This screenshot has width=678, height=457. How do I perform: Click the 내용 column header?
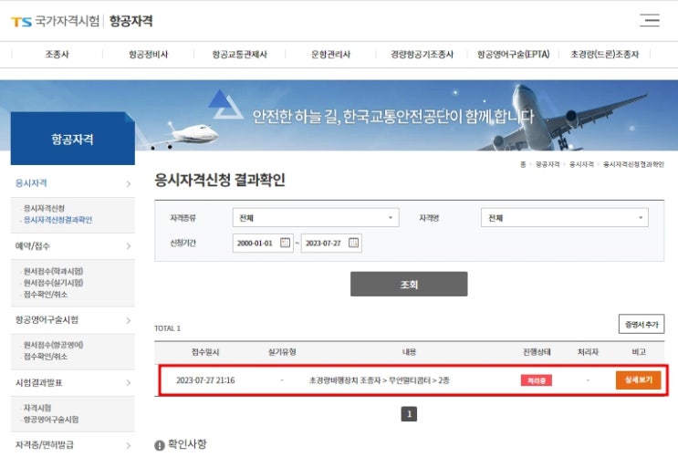[x=409, y=352]
